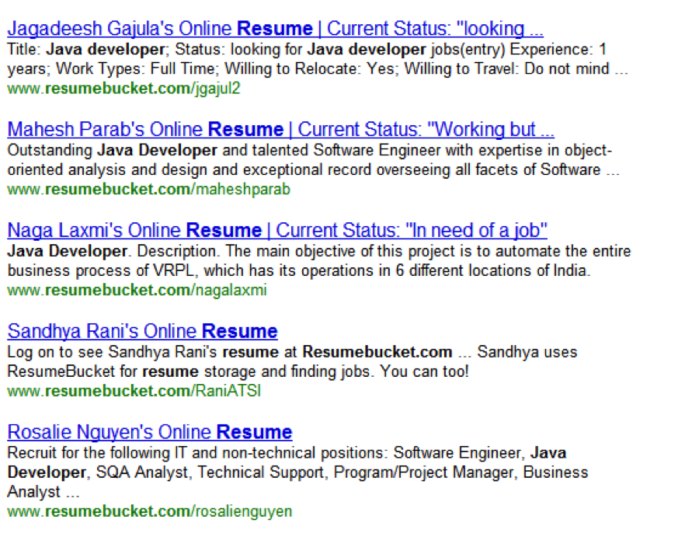The image size is (685, 544).
Task: Click the www.resumebucket.com/jgajul2 URL
Action: pyautogui.click(x=123, y=89)
